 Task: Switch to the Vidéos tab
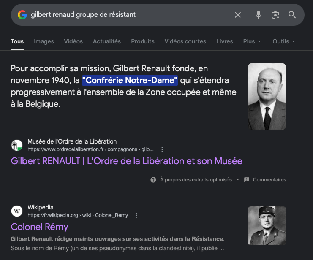tap(73, 41)
